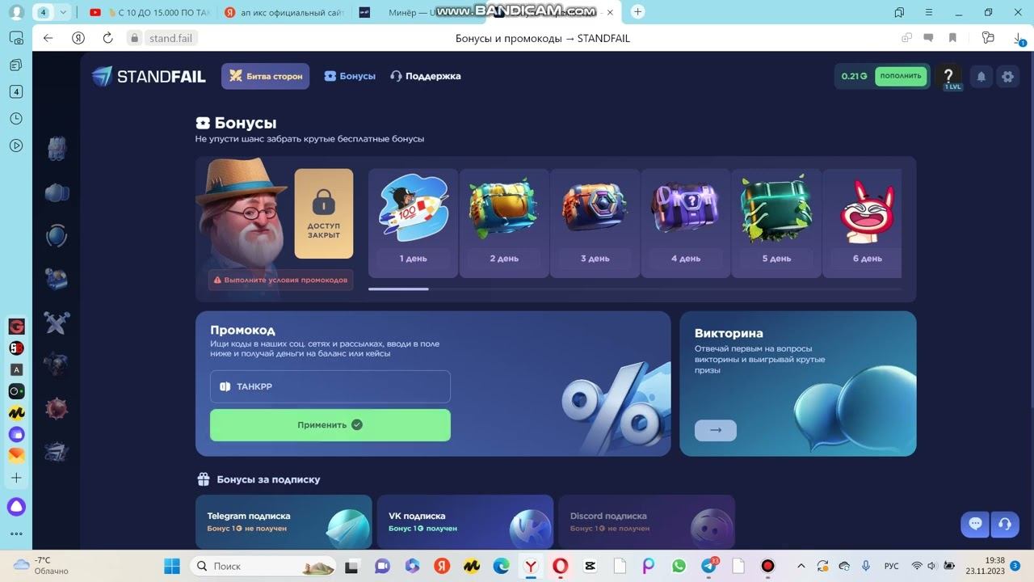Image resolution: width=1034 pixels, height=582 pixels.
Task: Open Telegram from the taskbar
Action: click(x=708, y=566)
